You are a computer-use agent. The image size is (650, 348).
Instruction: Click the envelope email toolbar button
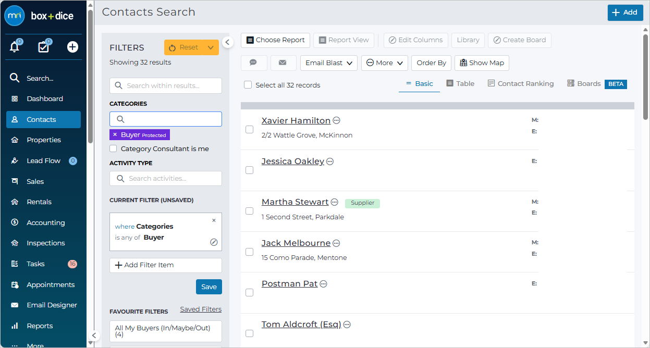283,63
